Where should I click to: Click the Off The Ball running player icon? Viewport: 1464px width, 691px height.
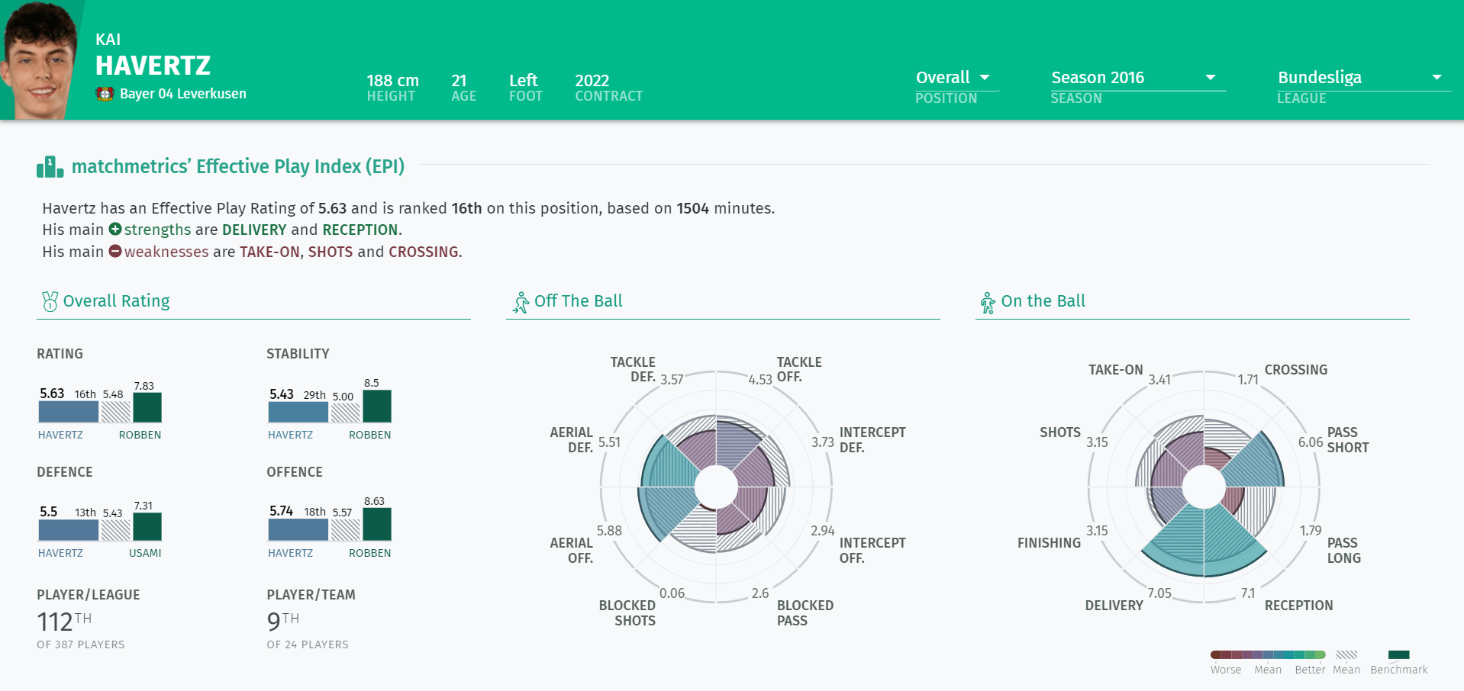pyautogui.click(x=521, y=303)
